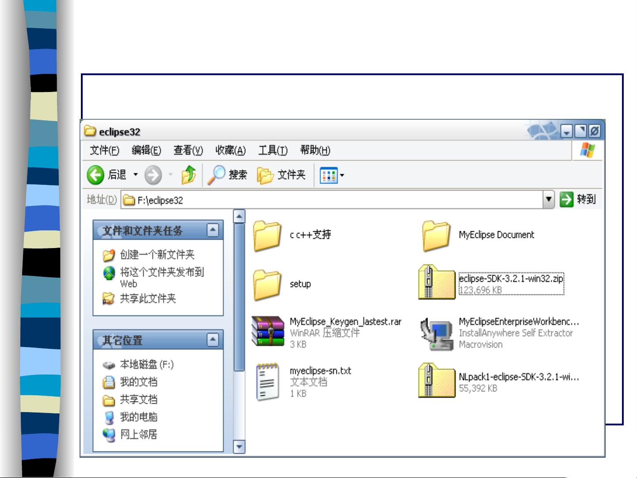Go up one folder level icon
The width and height of the screenshot is (637, 478).
pos(189,175)
